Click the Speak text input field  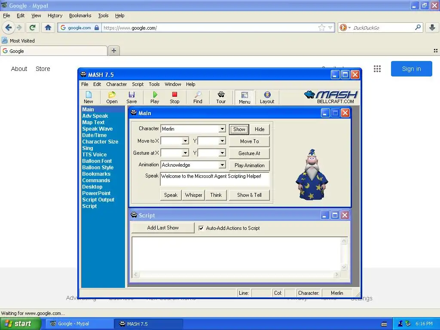(215, 179)
